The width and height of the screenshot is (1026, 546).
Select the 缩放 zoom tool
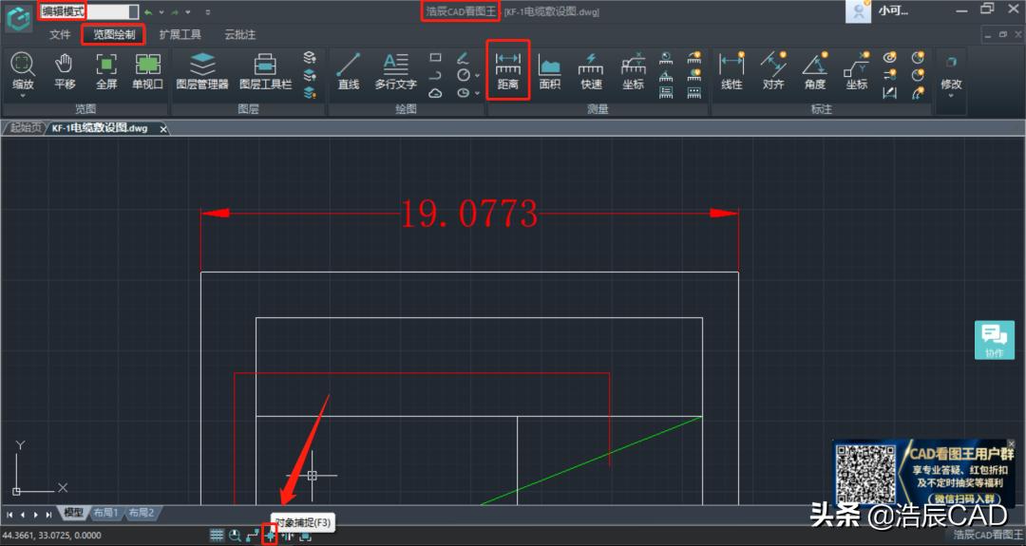coord(22,71)
